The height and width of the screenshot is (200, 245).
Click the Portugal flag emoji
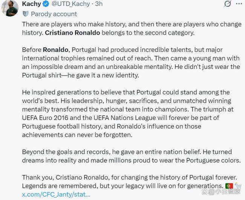[229, 186]
